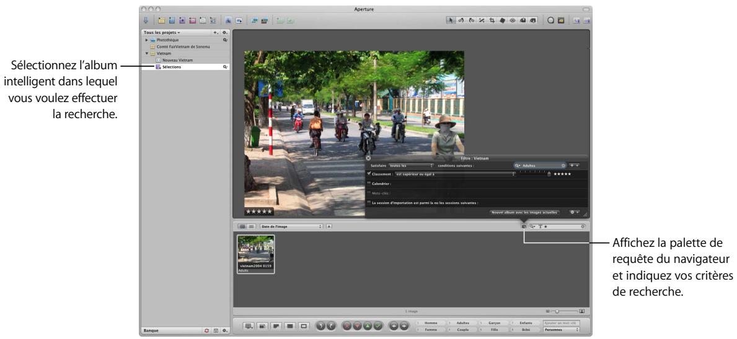Click the browser search field

click(557, 226)
